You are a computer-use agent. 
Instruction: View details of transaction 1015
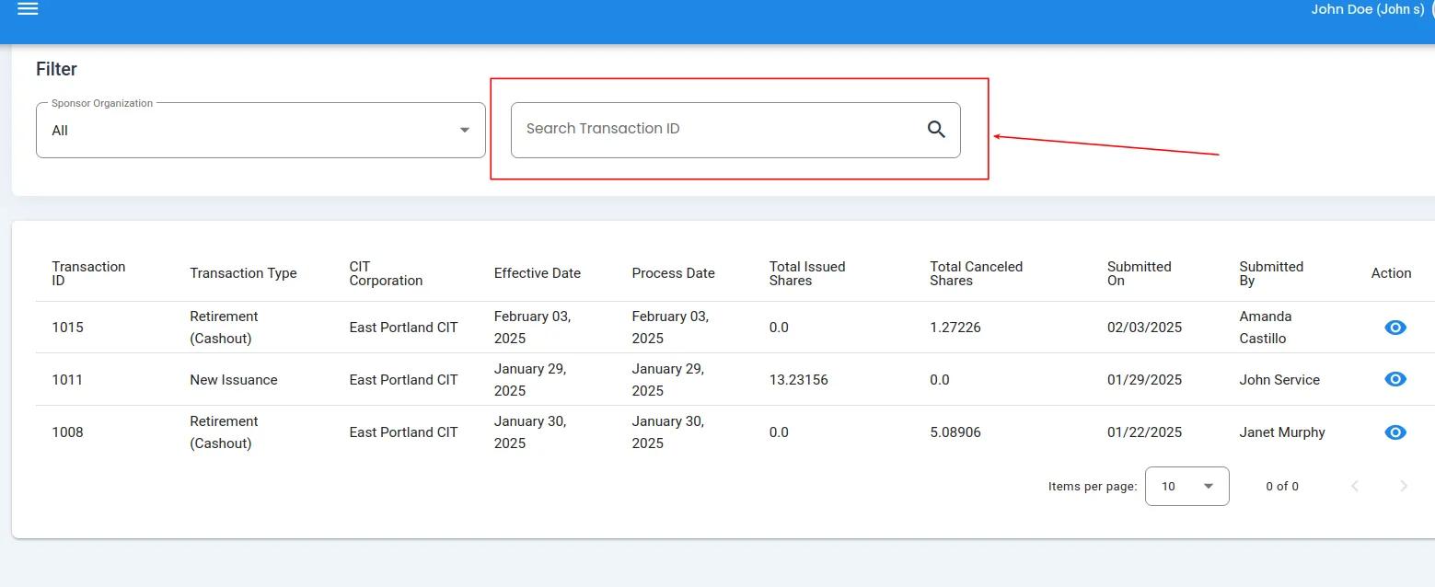(x=1394, y=328)
